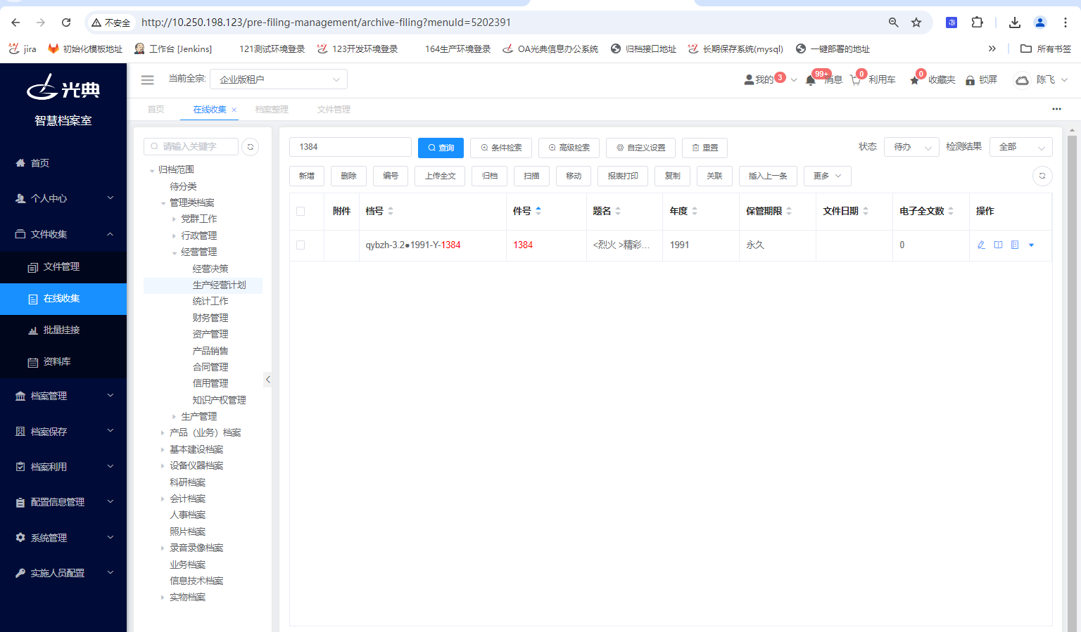The width and height of the screenshot is (1081, 632).
Task: Collapse the tree panel with the left arrow handle
Action: click(267, 380)
